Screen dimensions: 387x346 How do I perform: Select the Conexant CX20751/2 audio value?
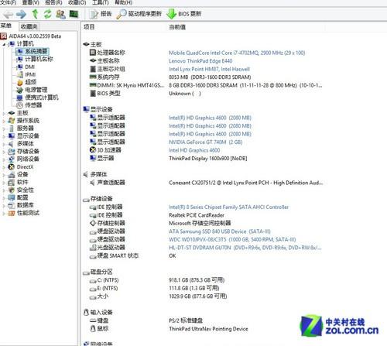245,183
